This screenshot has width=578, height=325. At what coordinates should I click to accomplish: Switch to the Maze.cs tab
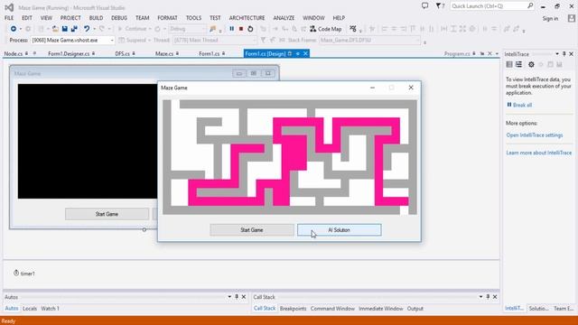164,54
